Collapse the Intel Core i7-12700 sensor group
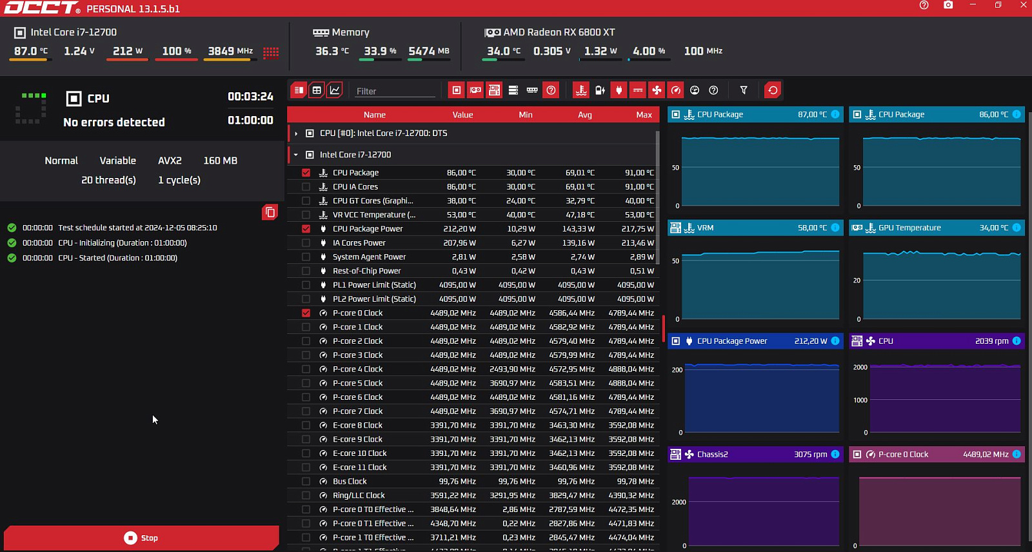This screenshot has width=1032, height=552. 296,155
